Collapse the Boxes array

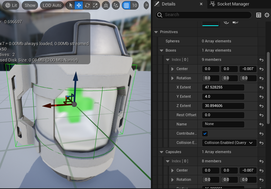[162, 50]
